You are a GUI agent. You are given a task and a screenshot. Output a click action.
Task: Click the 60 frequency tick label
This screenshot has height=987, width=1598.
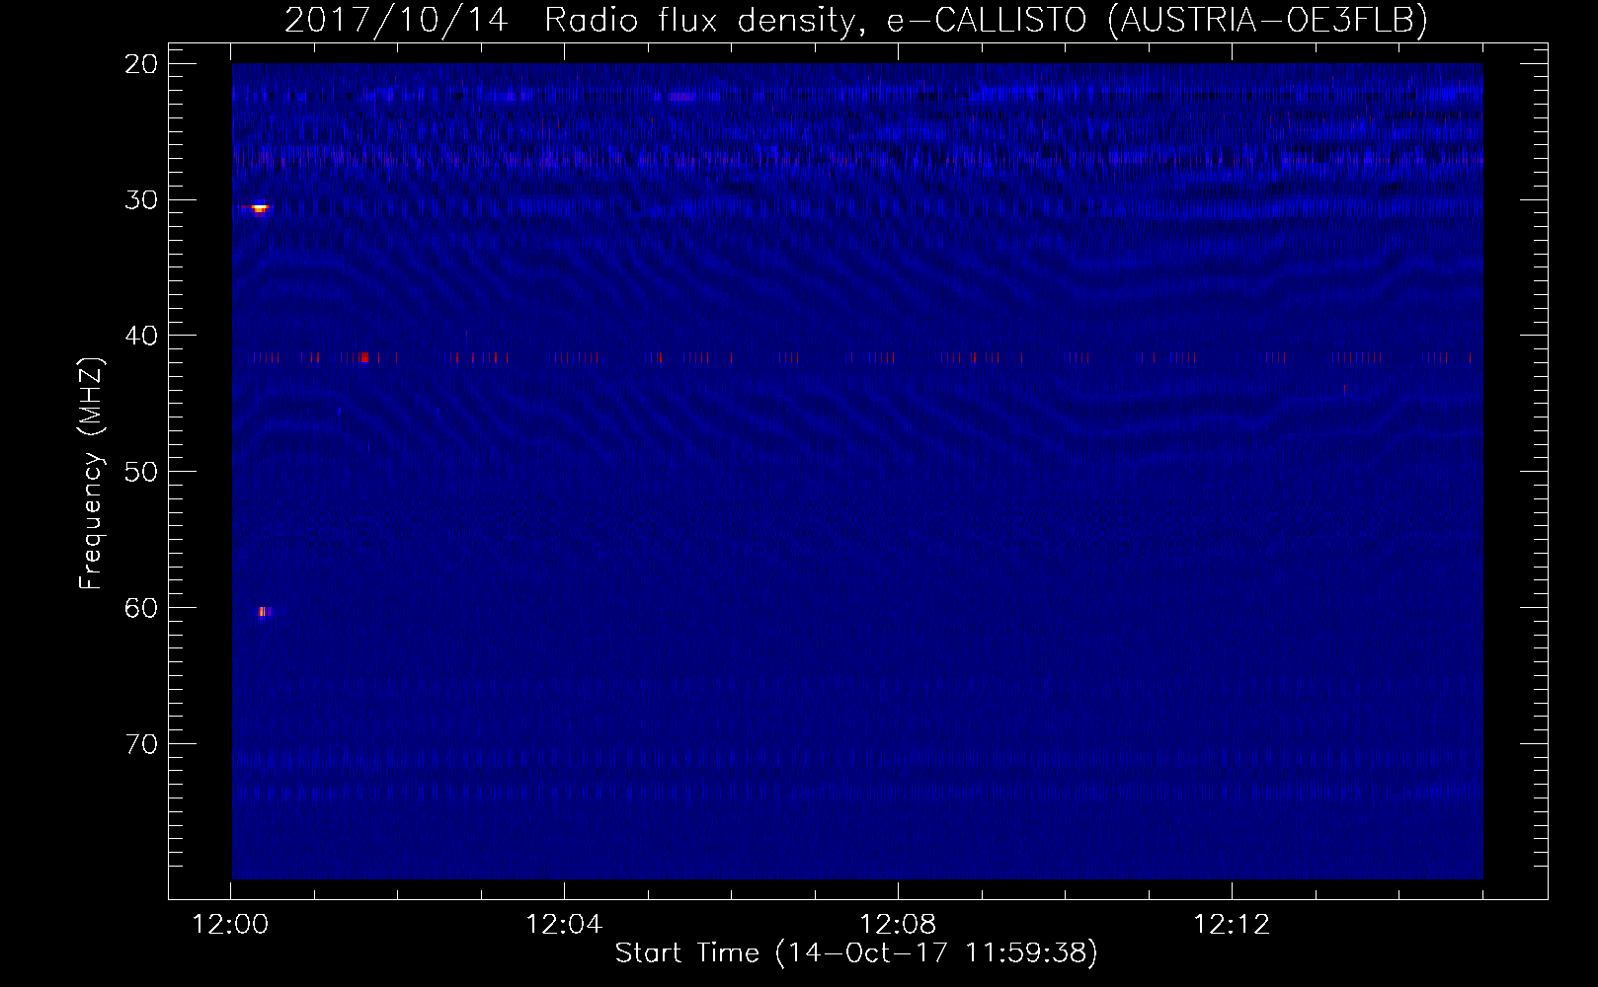point(141,608)
